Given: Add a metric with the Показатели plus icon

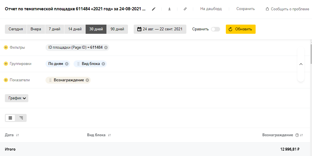Looking at the screenshot, I should click(x=6, y=80).
